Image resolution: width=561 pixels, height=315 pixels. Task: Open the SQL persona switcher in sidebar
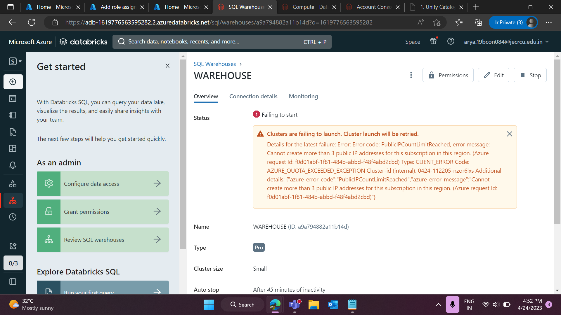(x=15, y=62)
